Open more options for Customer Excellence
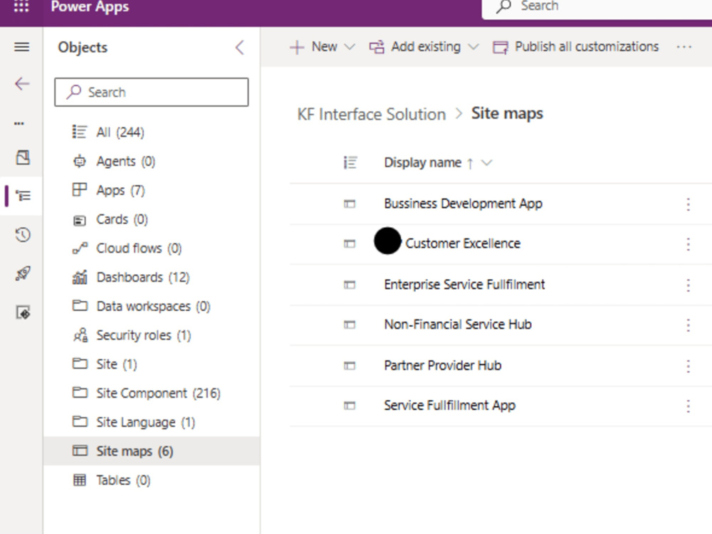Viewport: 712px width, 534px height. [689, 244]
